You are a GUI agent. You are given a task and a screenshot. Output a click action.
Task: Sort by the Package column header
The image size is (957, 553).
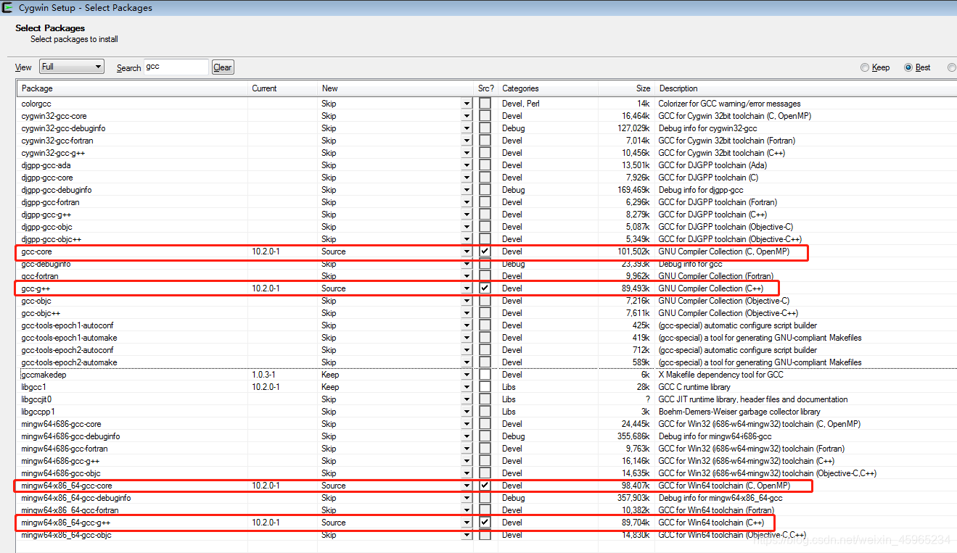coord(133,88)
